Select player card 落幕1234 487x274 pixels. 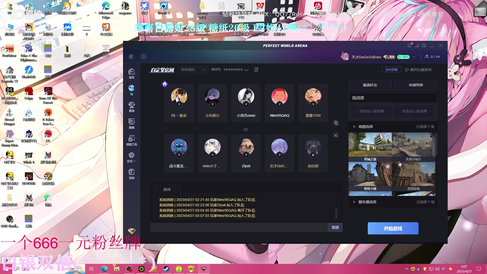pyautogui.click(x=313, y=103)
